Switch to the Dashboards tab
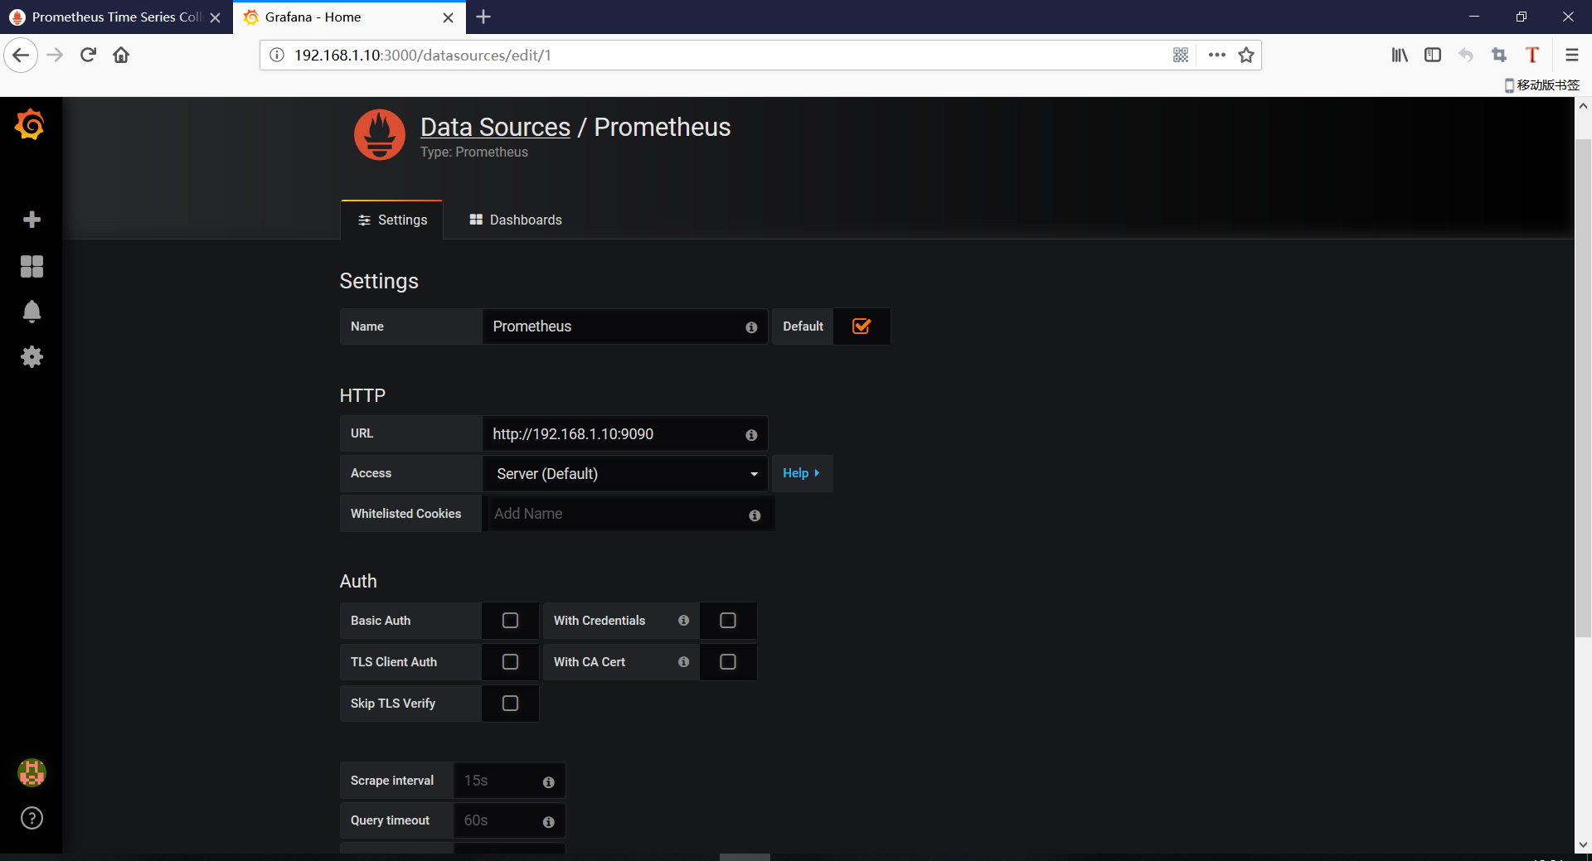 [516, 220]
